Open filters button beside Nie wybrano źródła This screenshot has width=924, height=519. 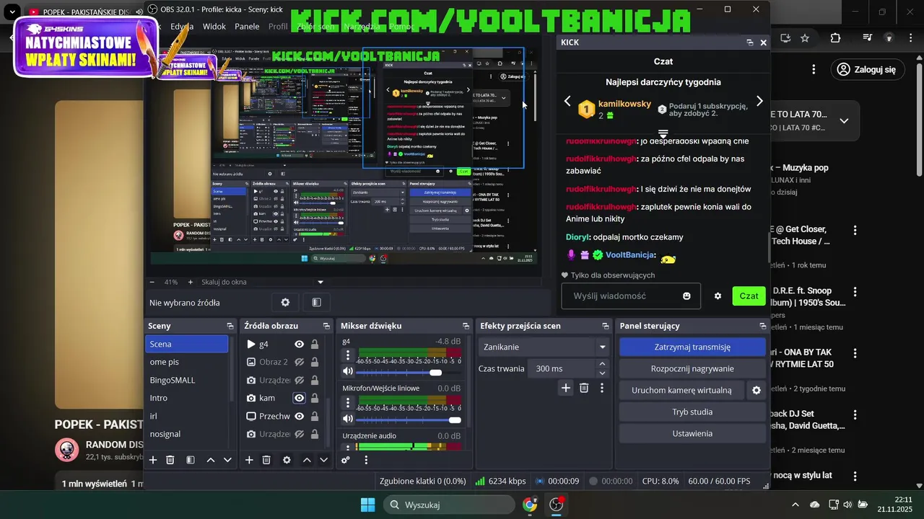(x=316, y=303)
